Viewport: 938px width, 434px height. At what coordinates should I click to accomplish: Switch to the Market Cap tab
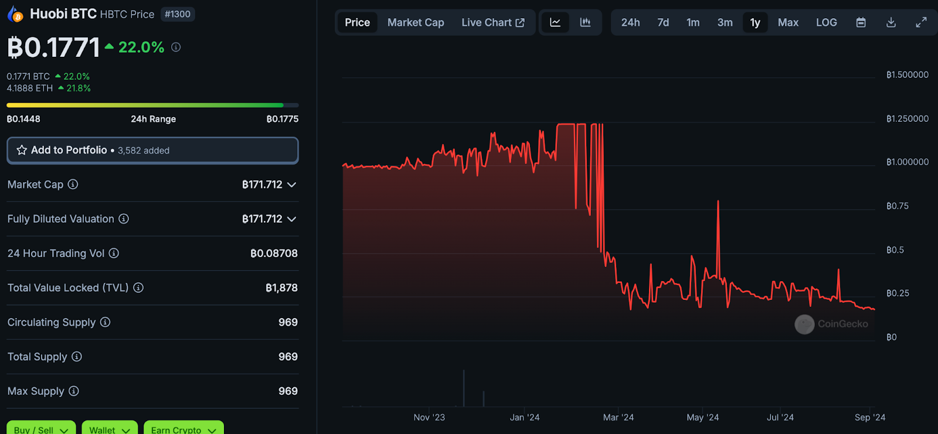pyautogui.click(x=416, y=22)
